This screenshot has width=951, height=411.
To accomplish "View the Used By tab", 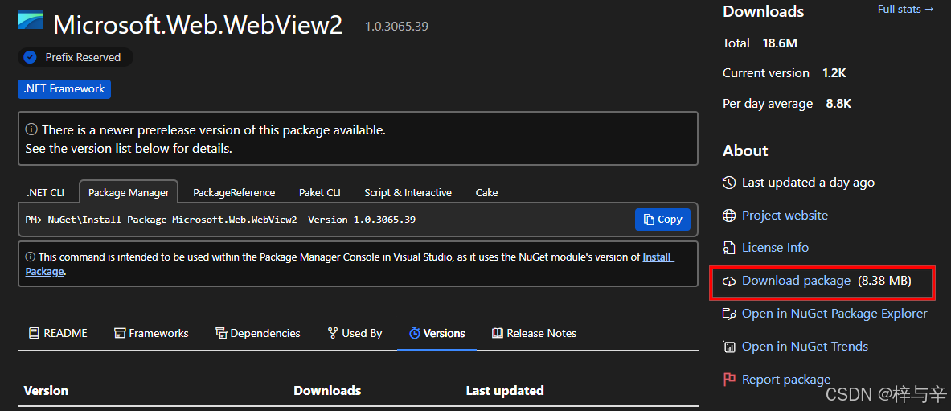I will (355, 333).
